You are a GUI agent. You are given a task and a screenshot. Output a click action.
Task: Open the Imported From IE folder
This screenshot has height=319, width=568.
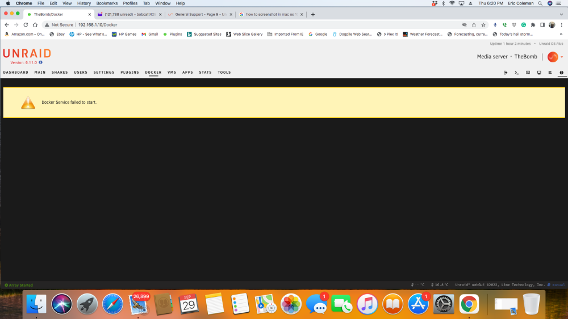pyautogui.click(x=286, y=34)
